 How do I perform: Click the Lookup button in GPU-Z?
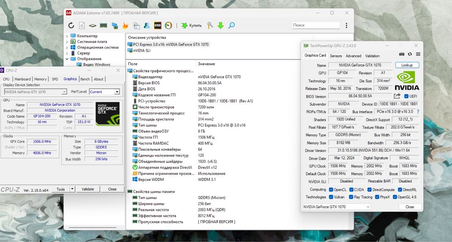(x=407, y=66)
